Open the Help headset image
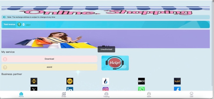The height and width of the screenshot is (99, 214). click(x=115, y=63)
